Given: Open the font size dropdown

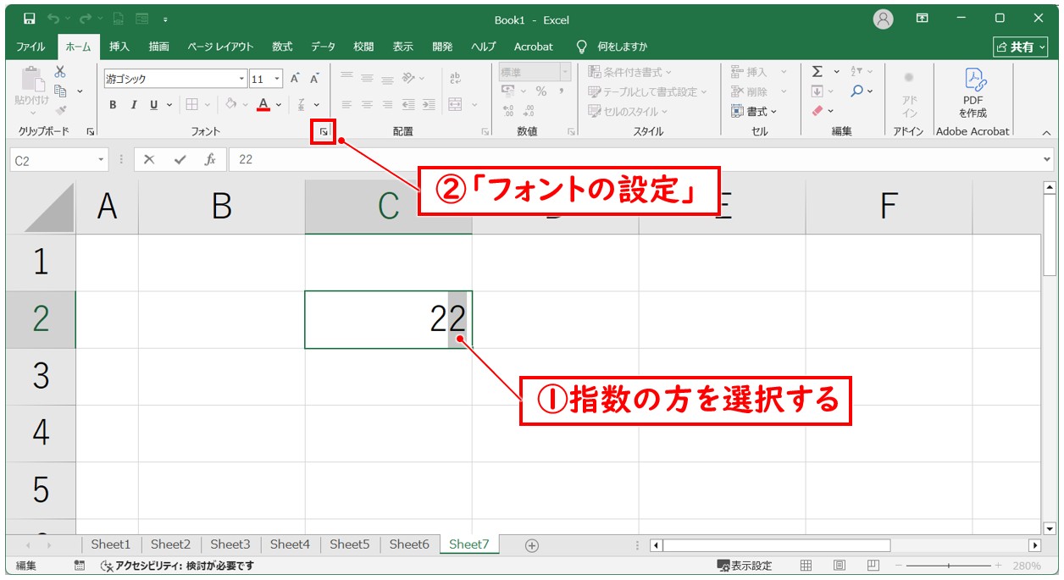Looking at the screenshot, I should (278, 79).
